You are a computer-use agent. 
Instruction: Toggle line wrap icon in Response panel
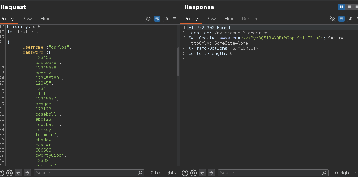pos(341,19)
